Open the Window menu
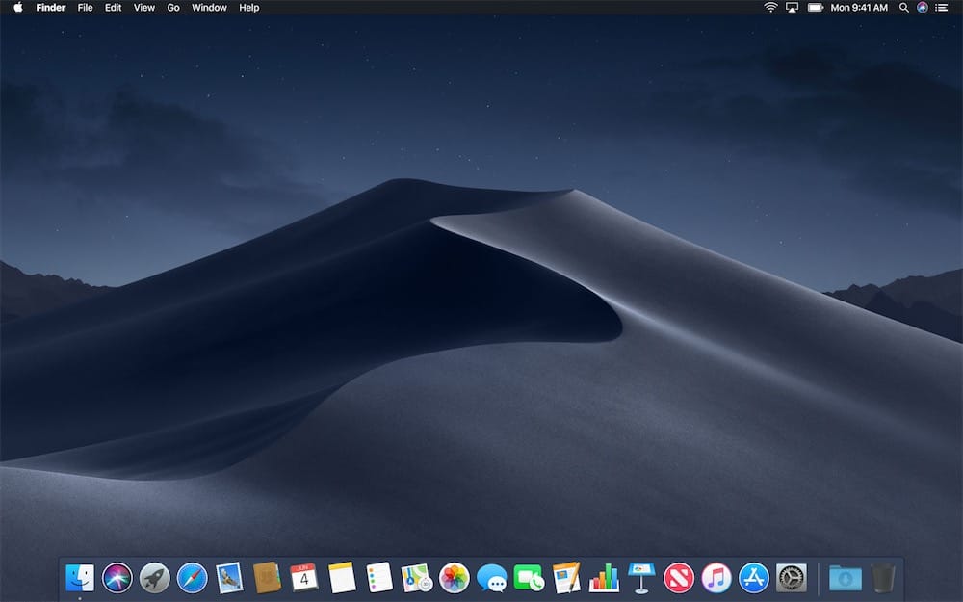Viewport: 963px width, 602px height. 209,8
